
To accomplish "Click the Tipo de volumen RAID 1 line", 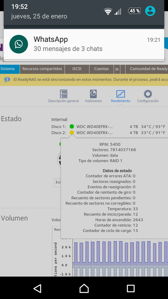I will (x=100, y=161).
